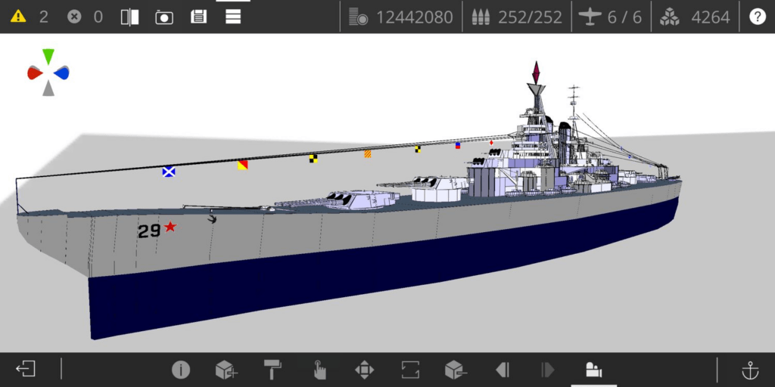Image resolution: width=775 pixels, height=387 pixels.
Task: Click the block count 4264 indicator
Action: click(x=696, y=17)
